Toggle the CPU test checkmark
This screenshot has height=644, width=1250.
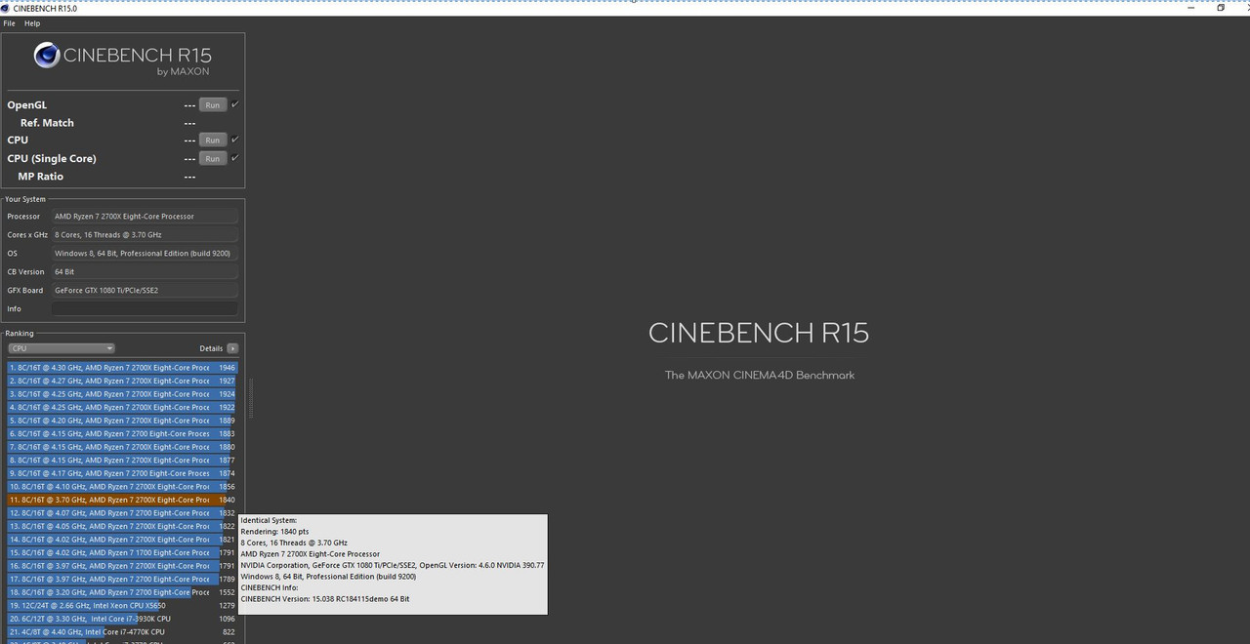click(x=235, y=140)
